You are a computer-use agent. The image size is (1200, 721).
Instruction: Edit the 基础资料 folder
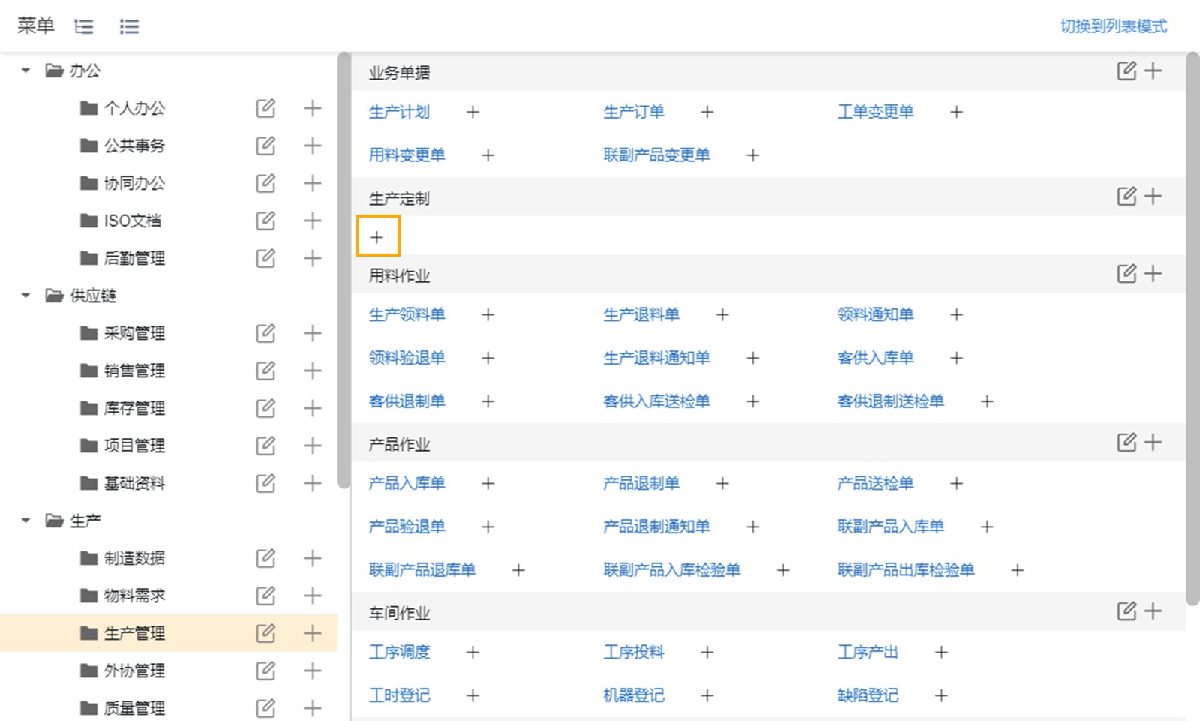pyautogui.click(x=265, y=483)
